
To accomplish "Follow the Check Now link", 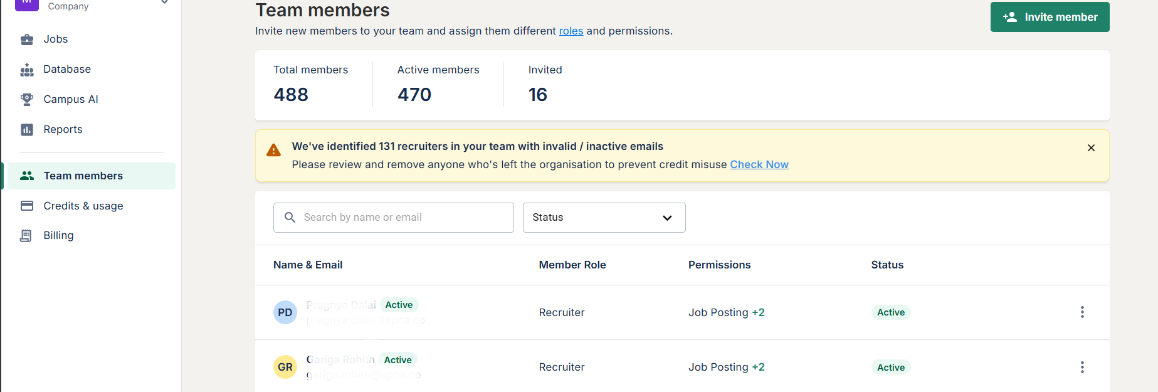I will [x=759, y=164].
